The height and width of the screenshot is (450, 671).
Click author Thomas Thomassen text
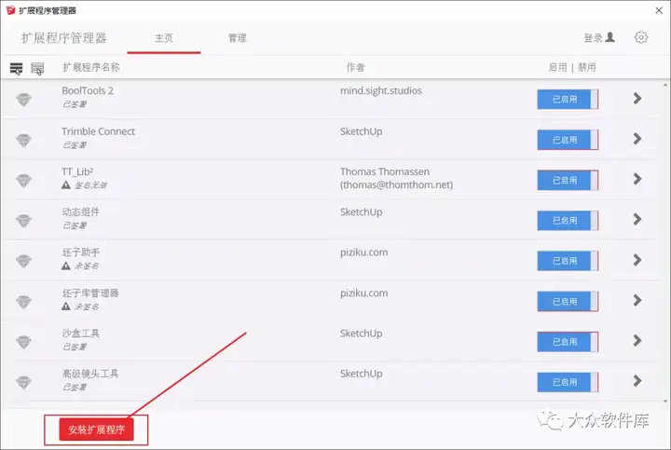pos(385,171)
